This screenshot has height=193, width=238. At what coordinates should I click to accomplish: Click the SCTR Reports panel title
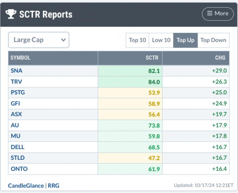[x=46, y=14]
